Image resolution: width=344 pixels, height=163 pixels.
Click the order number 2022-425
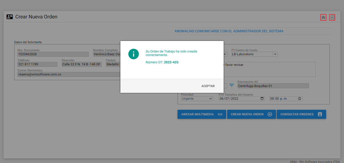[x=171, y=62]
